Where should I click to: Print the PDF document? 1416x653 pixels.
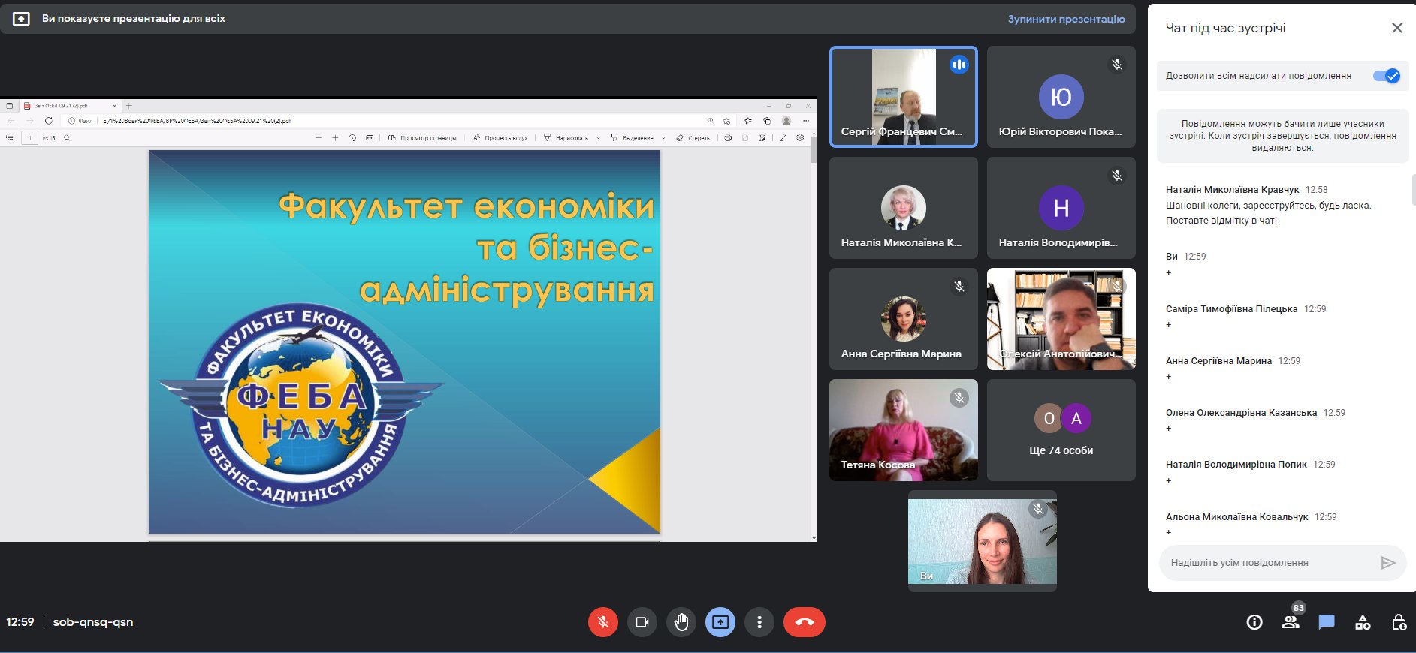[x=727, y=138]
